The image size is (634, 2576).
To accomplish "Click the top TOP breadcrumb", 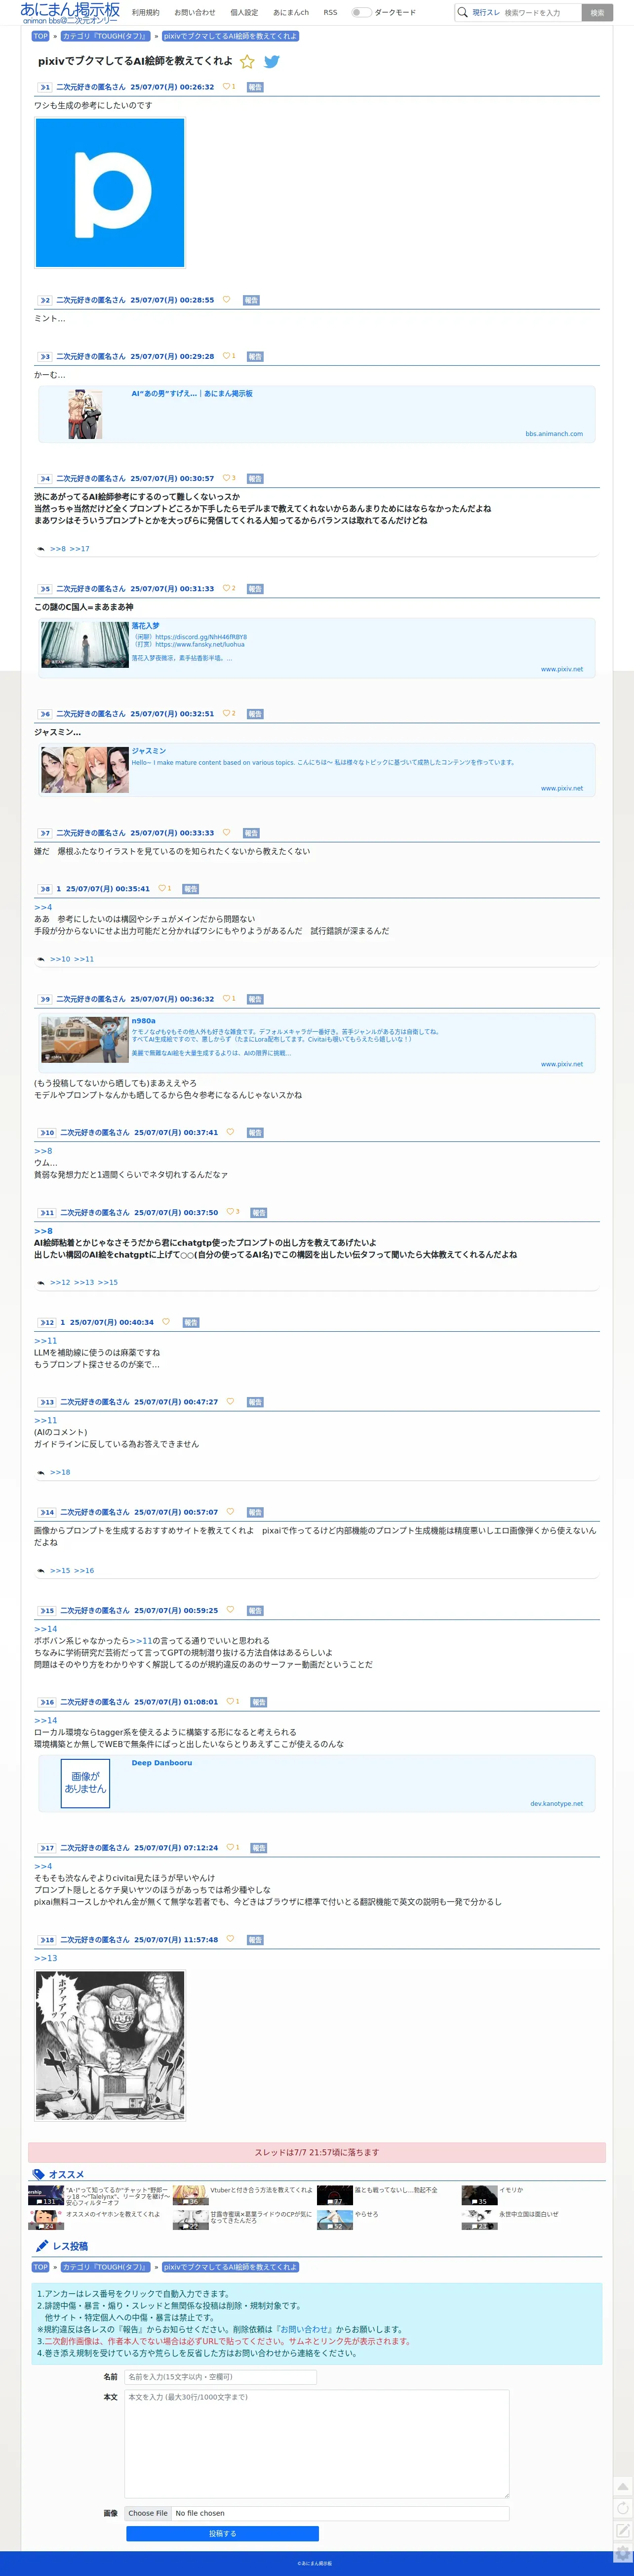I will pyautogui.click(x=41, y=36).
